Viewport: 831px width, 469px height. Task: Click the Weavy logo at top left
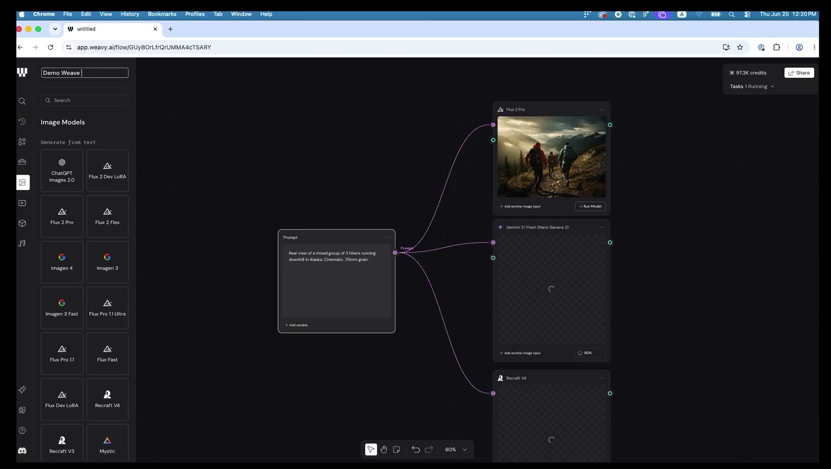point(22,72)
